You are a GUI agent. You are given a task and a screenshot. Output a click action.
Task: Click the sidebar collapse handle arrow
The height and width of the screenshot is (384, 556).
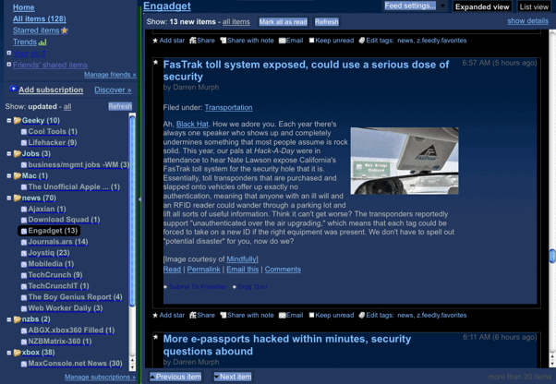139,199
